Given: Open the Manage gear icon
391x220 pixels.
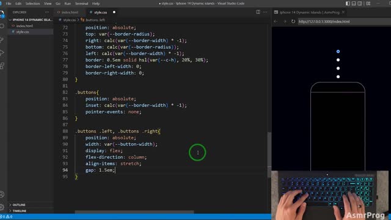Looking at the screenshot, I should coord(2,207).
